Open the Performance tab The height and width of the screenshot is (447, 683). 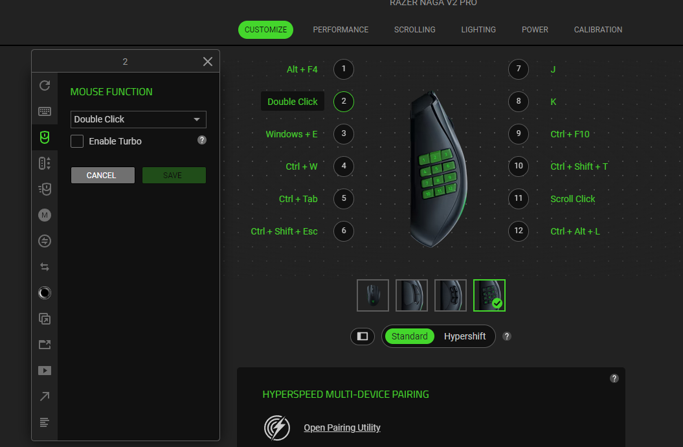pyautogui.click(x=341, y=30)
